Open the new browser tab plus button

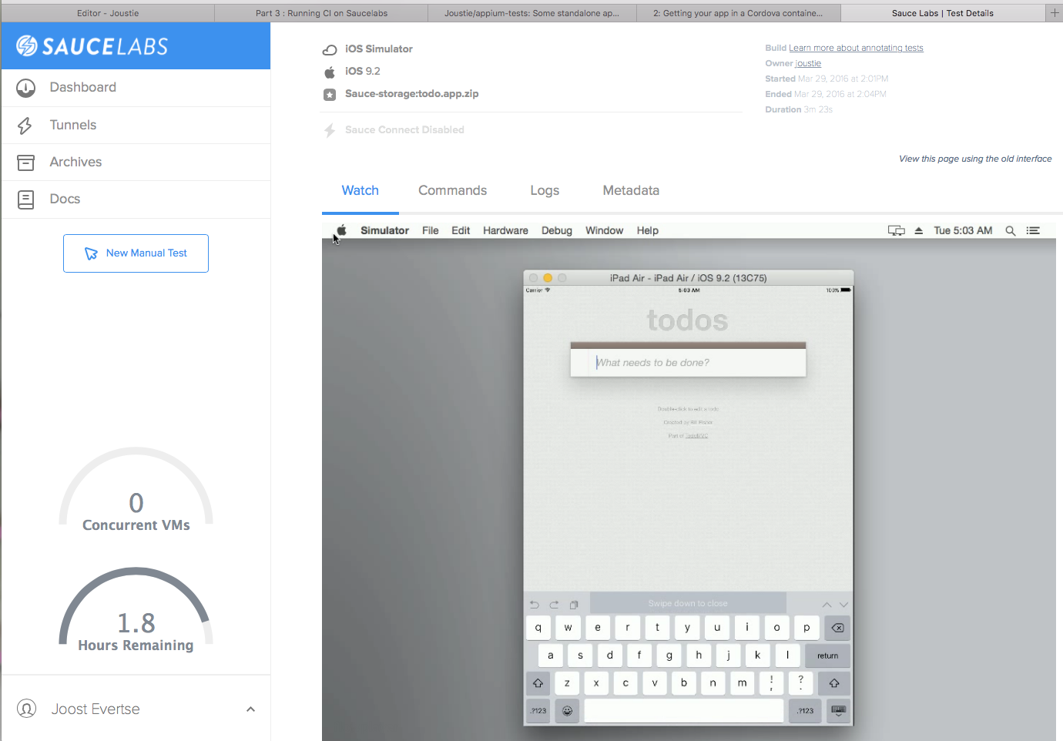[1055, 13]
